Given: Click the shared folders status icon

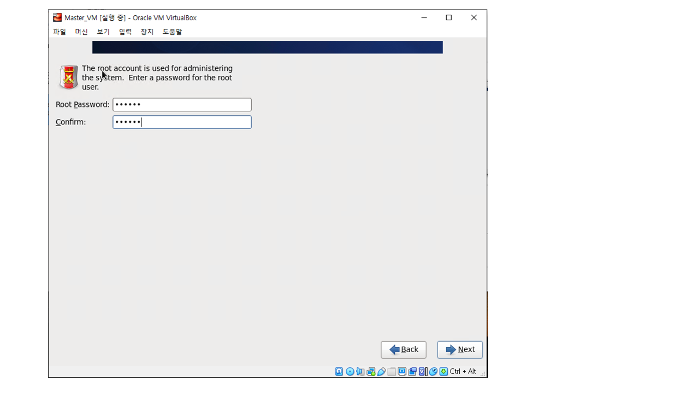Looking at the screenshot, I should (x=392, y=372).
